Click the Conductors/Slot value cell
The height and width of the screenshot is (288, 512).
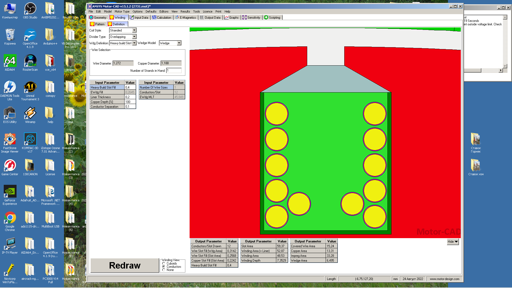pos(179,92)
